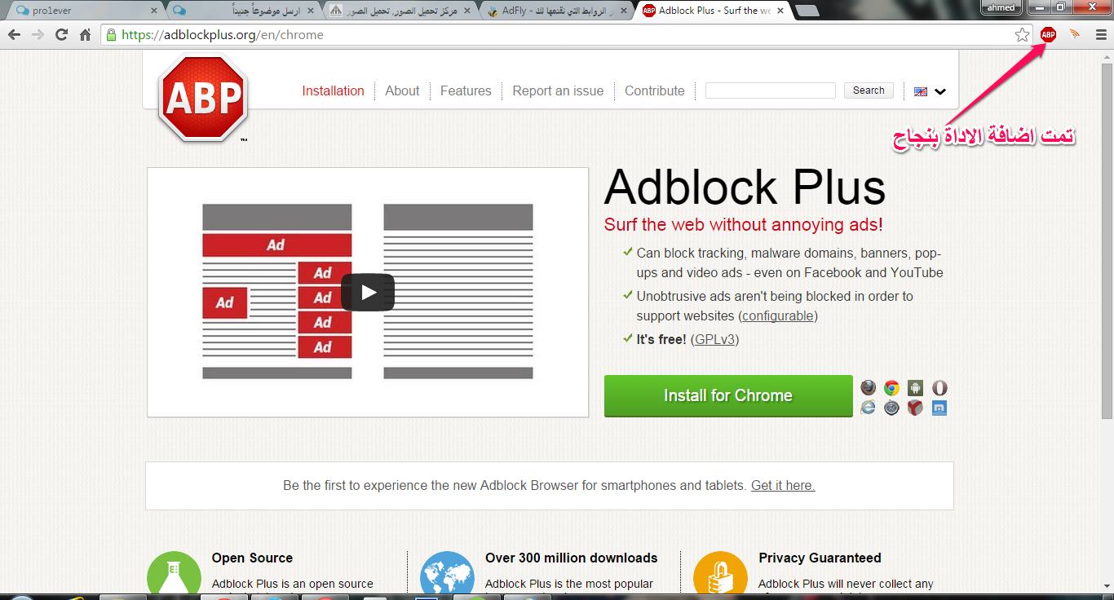Select the Maxthon browser icon
Screen dimensions: 1114x600
point(939,407)
